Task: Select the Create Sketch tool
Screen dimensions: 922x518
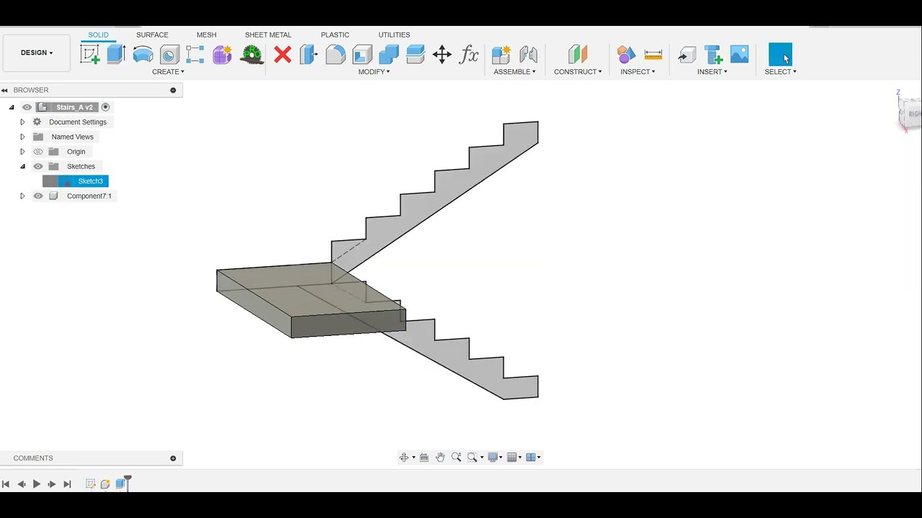Action: (90, 55)
